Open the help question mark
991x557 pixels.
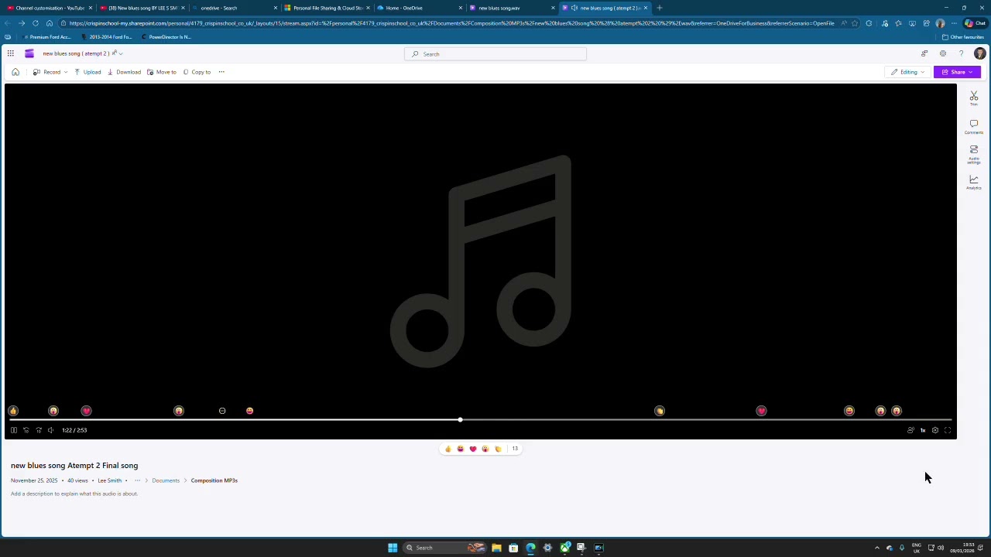point(961,53)
